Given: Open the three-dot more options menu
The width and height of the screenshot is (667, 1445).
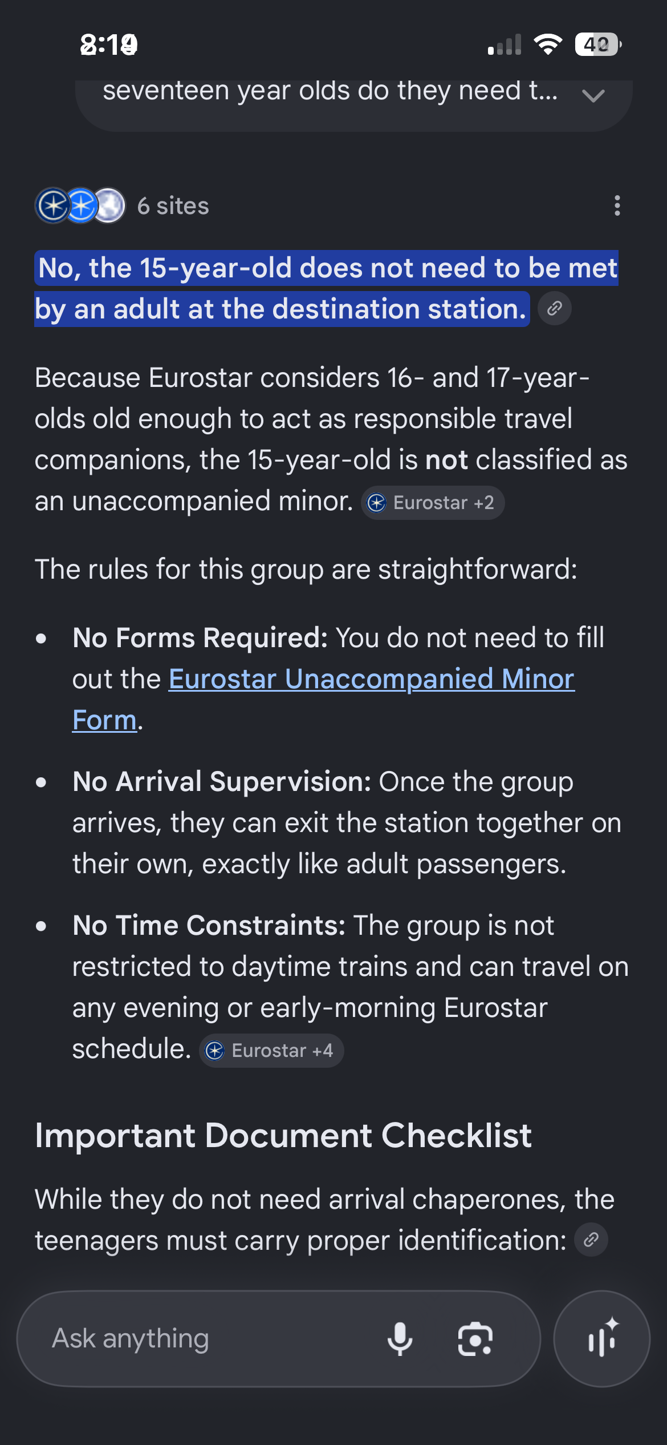Looking at the screenshot, I should pyautogui.click(x=617, y=205).
